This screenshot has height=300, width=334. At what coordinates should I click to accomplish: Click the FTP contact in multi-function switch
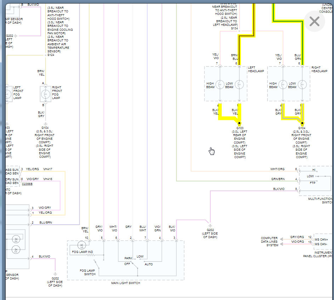[312, 183]
